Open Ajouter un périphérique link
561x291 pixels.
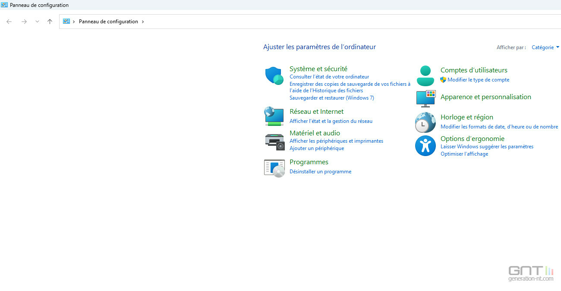click(x=317, y=148)
